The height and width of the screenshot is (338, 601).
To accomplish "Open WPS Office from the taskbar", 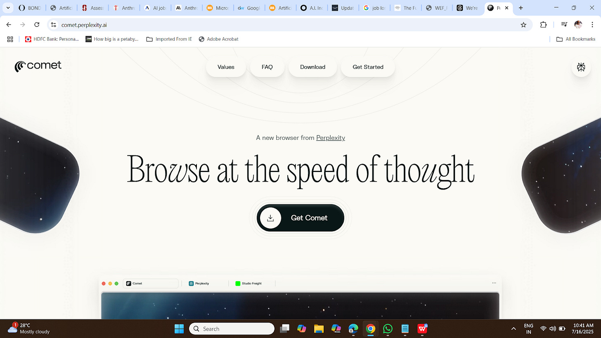I will (x=422, y=329).
